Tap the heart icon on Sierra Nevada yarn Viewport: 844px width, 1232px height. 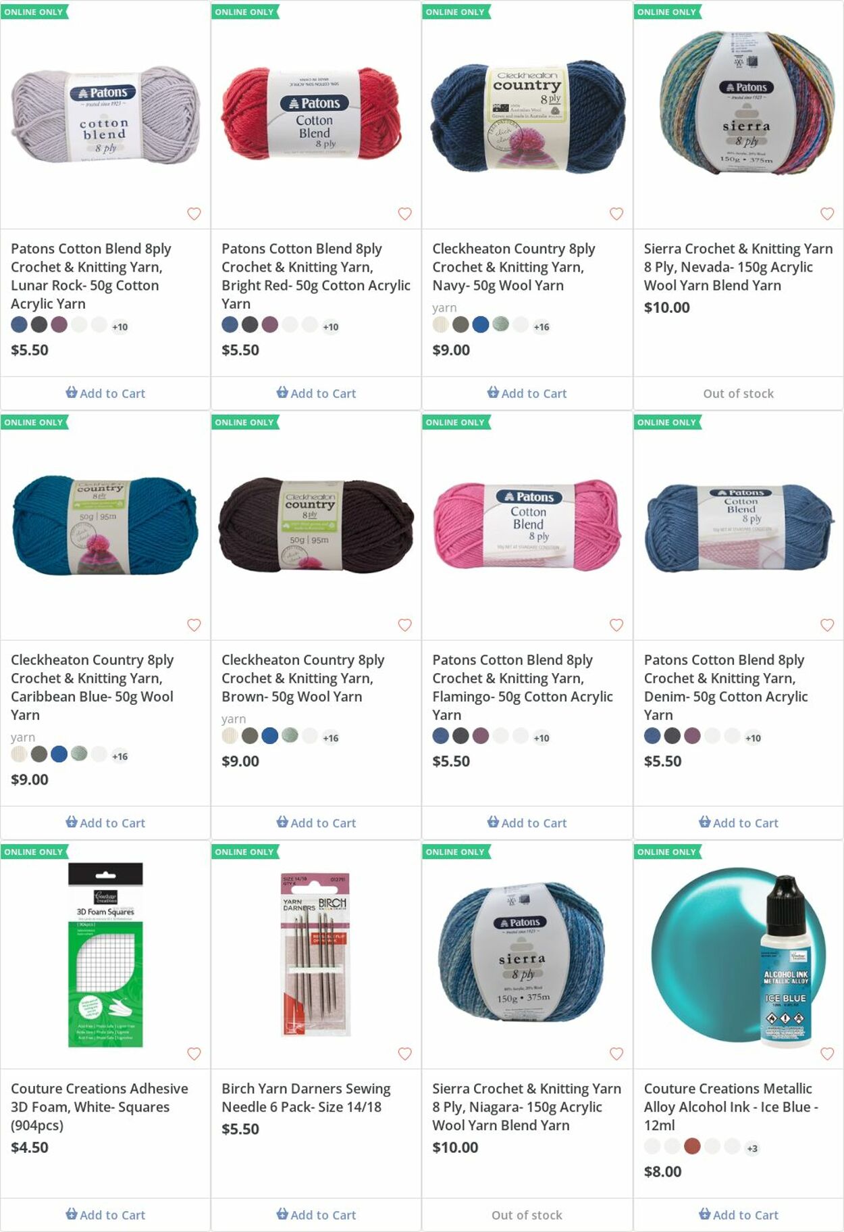click(826, 214)
